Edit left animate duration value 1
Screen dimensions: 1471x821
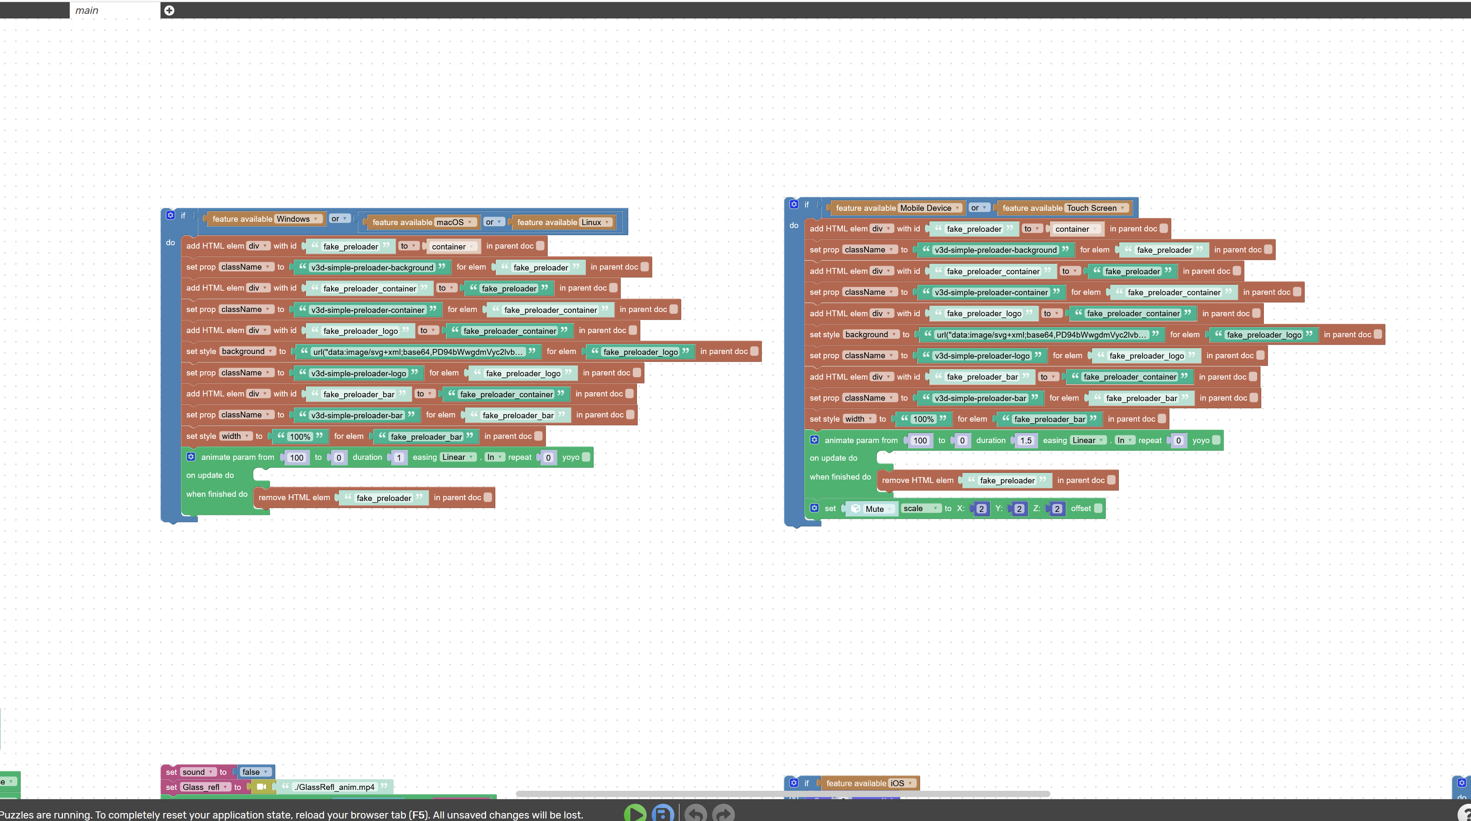click(x=399, y=457)
